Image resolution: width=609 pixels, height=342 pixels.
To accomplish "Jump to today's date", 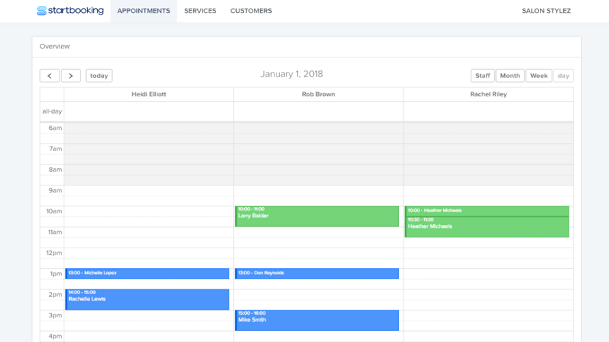I will pyautogui.click(x=99, y=76).
